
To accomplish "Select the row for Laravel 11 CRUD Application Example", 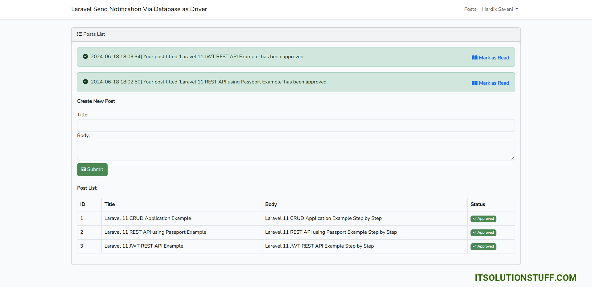I will (x=148, y=218).
